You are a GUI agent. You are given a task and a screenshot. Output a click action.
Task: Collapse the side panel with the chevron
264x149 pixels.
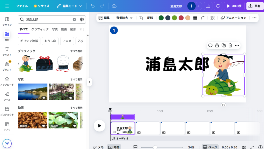coord(89,82)
